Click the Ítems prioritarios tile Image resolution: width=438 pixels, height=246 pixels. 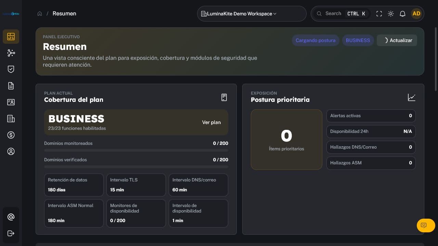286,139
